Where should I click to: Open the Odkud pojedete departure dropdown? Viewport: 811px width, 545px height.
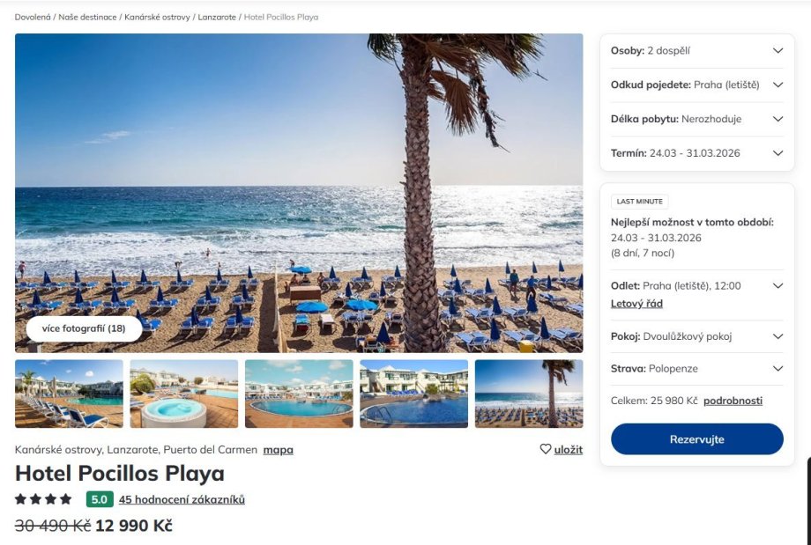[696, 85]
